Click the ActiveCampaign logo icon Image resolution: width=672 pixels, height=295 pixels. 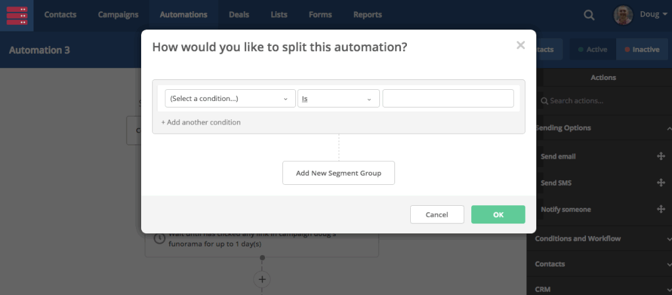coord(16,14)
